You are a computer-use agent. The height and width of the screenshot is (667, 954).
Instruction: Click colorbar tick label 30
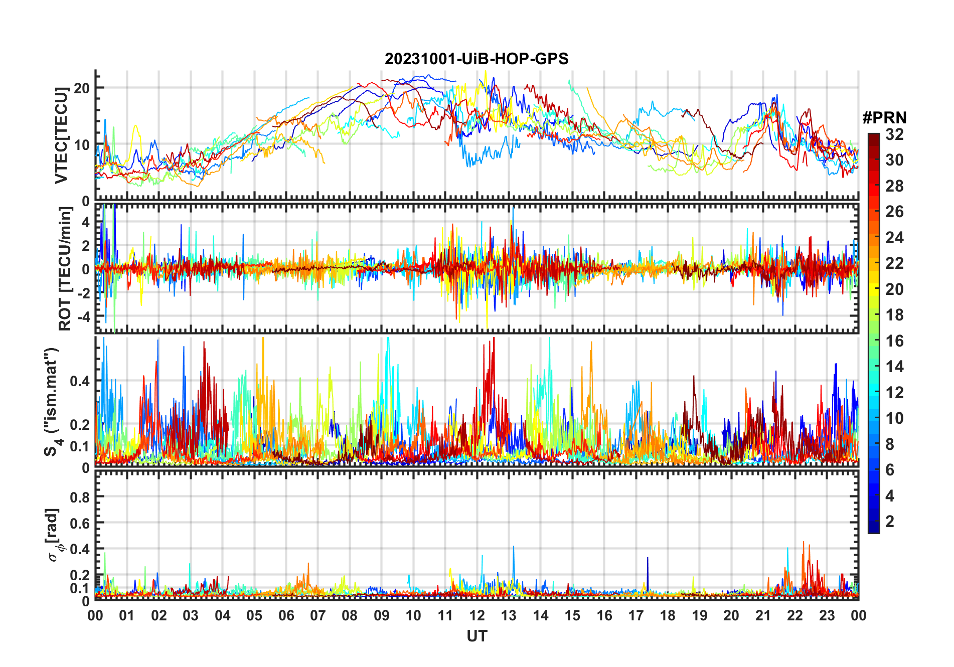[x=894, y=160]
